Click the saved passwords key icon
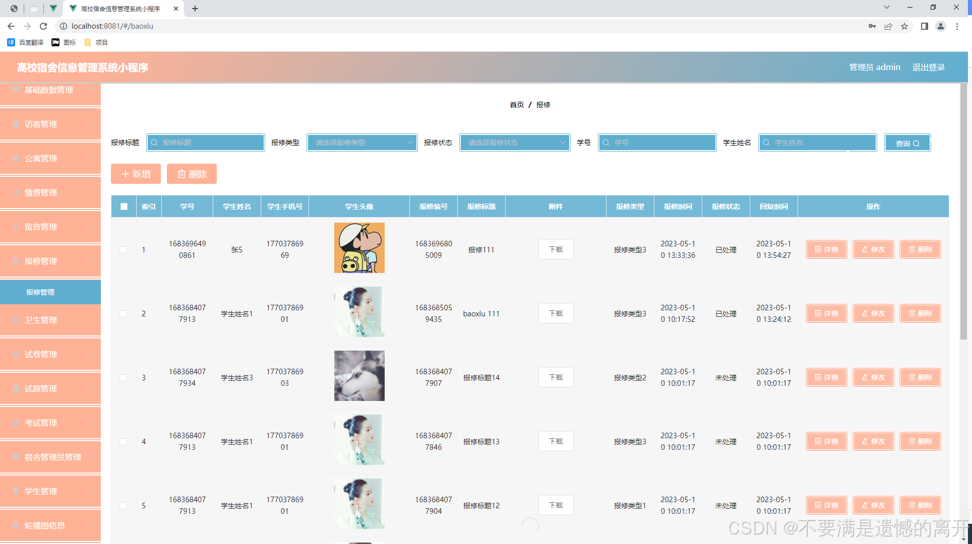972x544 pixels. point(872,26)
